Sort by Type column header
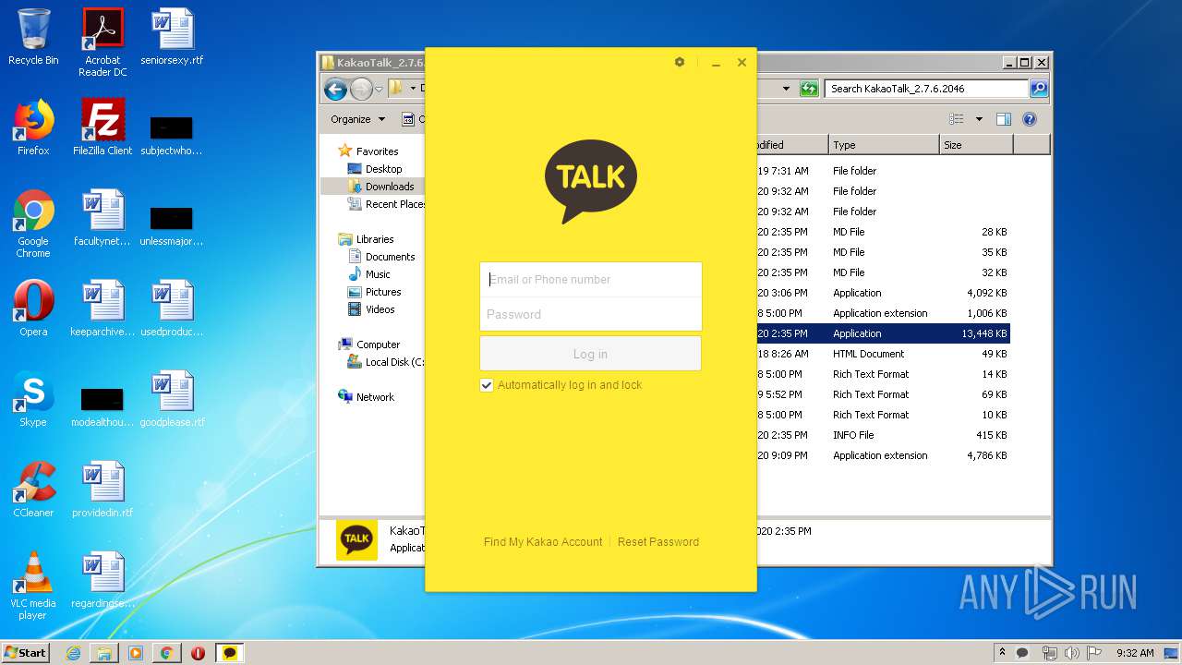This screenshot has width=1182, height=665. (884, 145)
